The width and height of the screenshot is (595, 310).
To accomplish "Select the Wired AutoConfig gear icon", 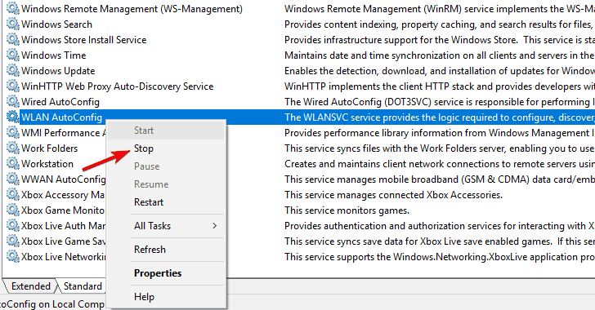I will click(13, 101).
